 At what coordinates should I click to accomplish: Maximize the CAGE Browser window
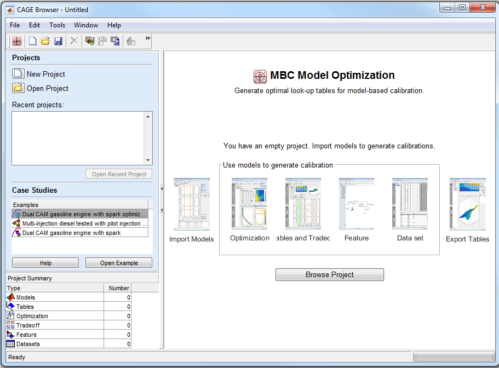(x=462, y=7)
